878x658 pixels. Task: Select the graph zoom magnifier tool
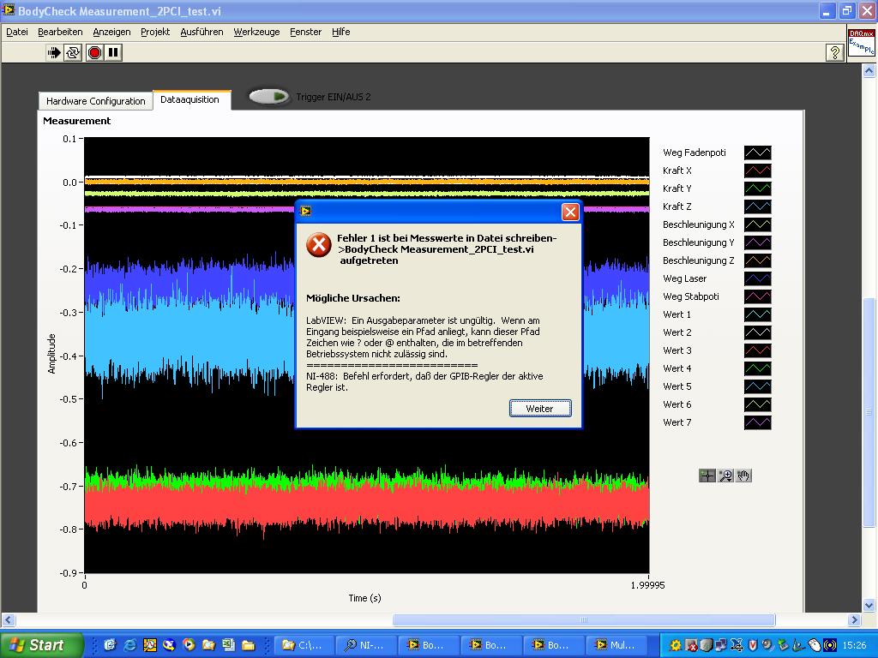pos(725,476)
